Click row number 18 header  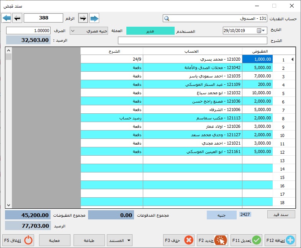click(284, 203)
